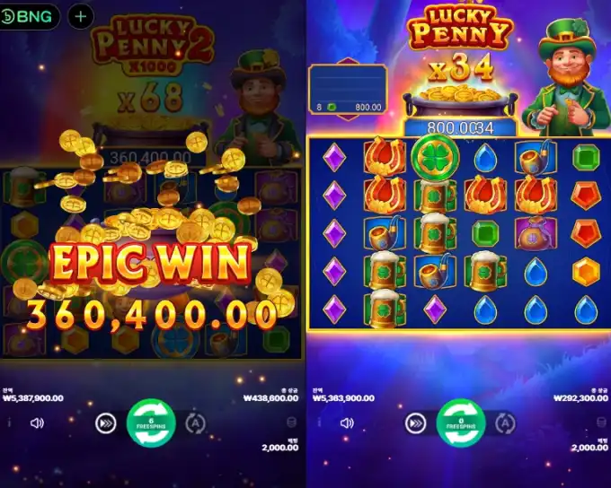611x488 pixels.
Task: Open info menu in left game
Action: tap(9, 423)
